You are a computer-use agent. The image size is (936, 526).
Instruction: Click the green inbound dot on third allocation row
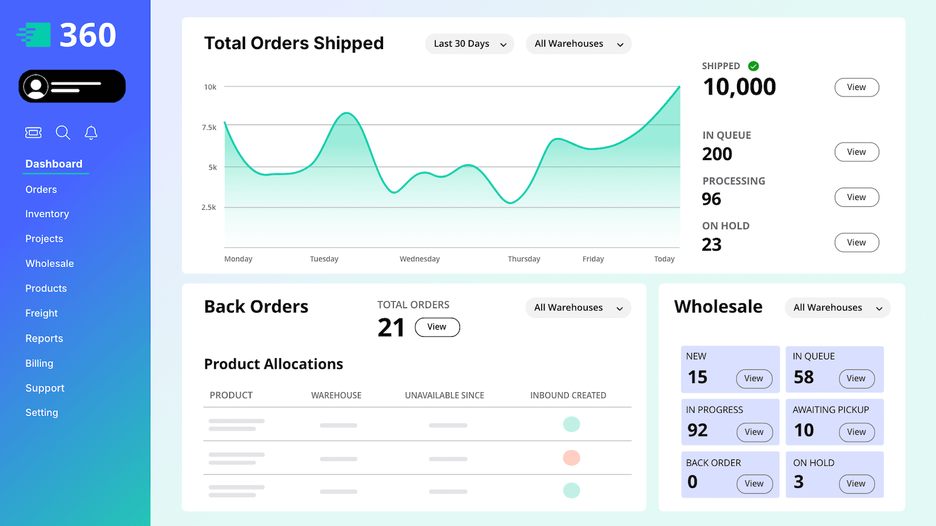572,490
